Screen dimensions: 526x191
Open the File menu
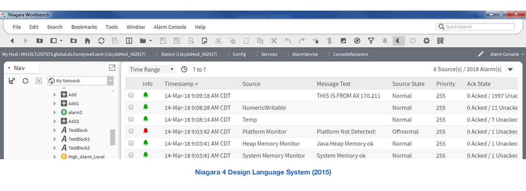click(x=17, y=27)
